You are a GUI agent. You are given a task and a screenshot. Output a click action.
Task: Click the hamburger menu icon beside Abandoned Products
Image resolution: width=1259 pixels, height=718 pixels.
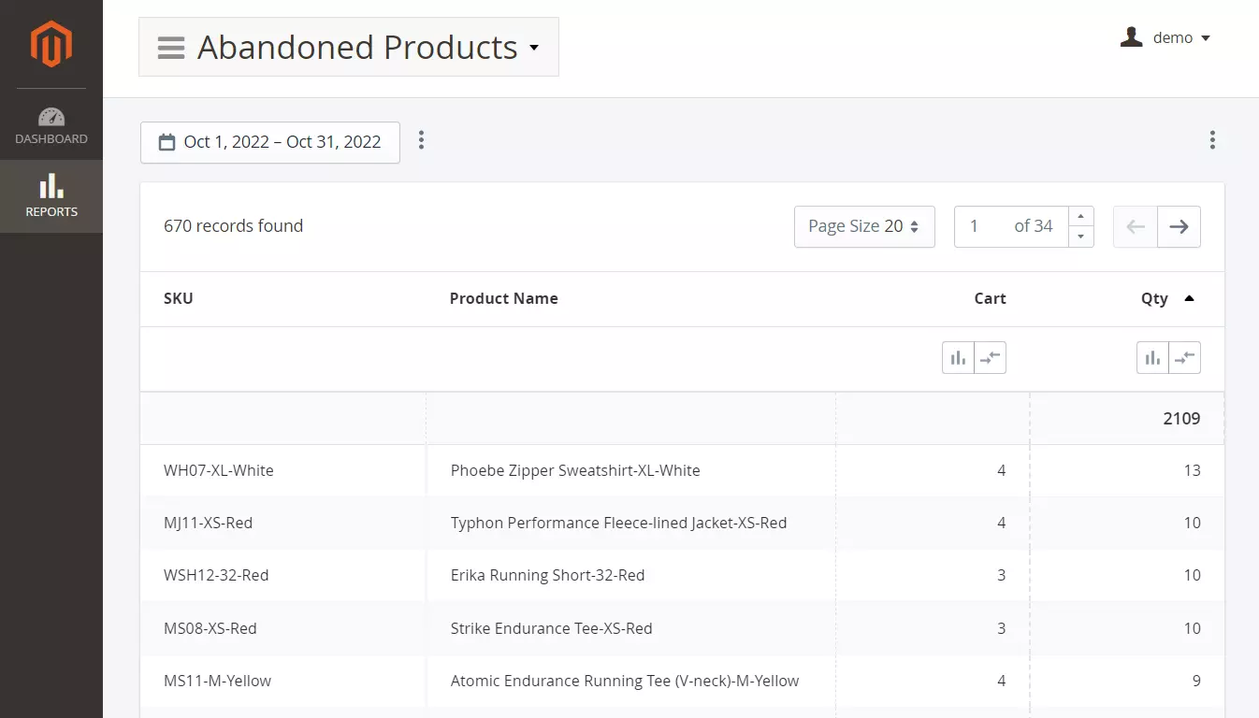coord(171,48)
